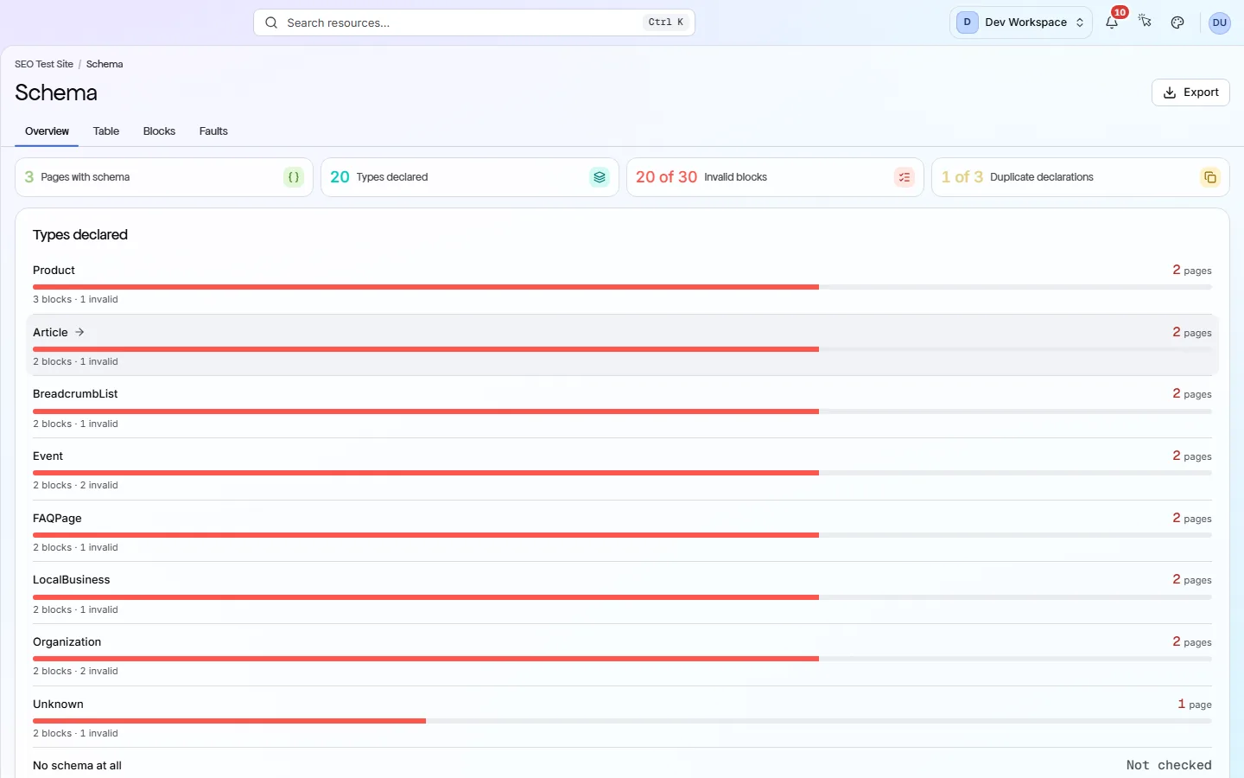1244x778 pixels.
Task: Click the Unknown type progress bar
Action: coord(622,721)
